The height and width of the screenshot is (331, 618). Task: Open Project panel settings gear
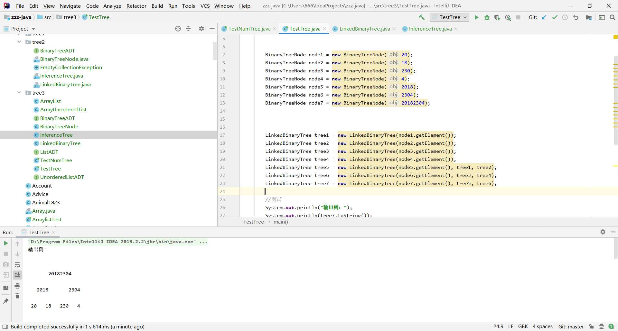(201, 29)
